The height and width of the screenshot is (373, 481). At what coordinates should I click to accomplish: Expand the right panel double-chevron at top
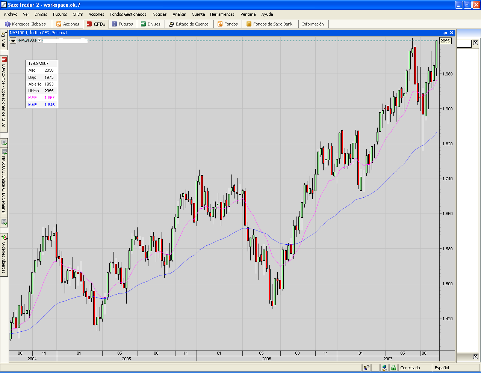coord(475,43)
